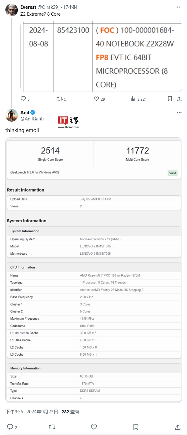Viewport: 187px width, 435px height.
Task: Open more options on Everest's tweet
Action: pos(179,7)
